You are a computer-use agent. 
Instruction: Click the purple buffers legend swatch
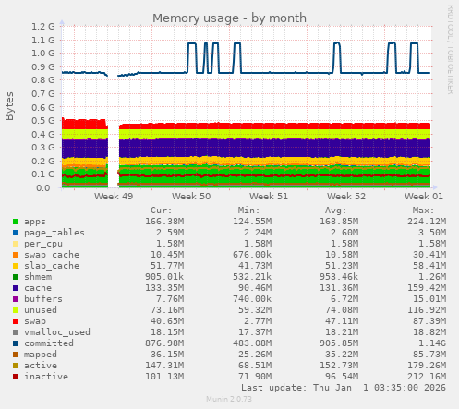coord(16,299)
